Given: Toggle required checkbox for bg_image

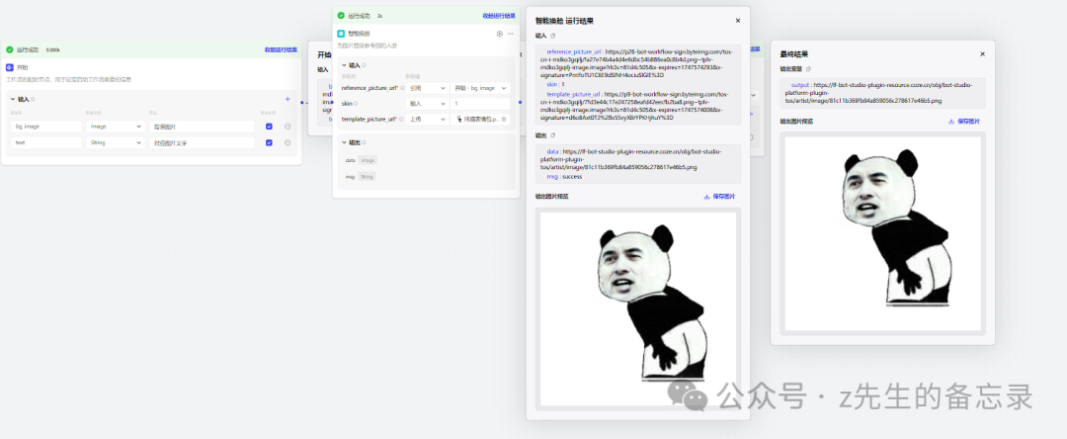Looking at the screenshot, I should click(269, 127).
